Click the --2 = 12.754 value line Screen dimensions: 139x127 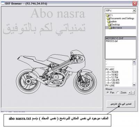click(x=112, y=77)
